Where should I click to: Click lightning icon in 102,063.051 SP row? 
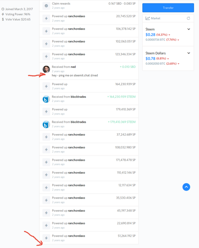46,44
